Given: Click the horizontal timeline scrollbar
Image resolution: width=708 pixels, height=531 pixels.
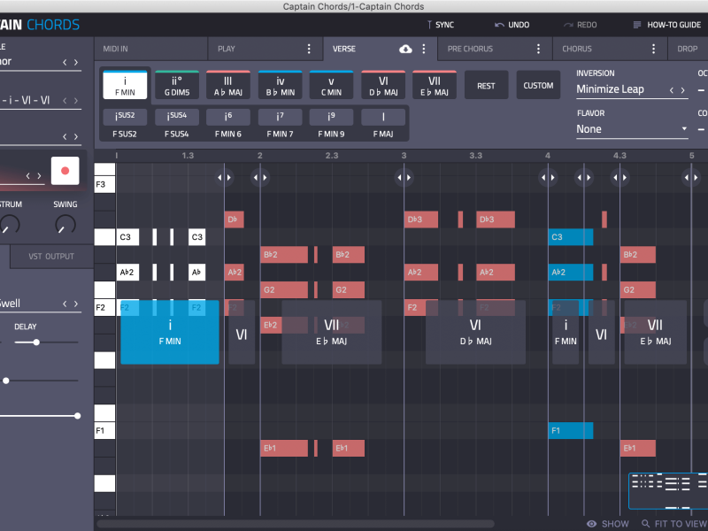Looking at the screenshot, I should click(296, 524).
